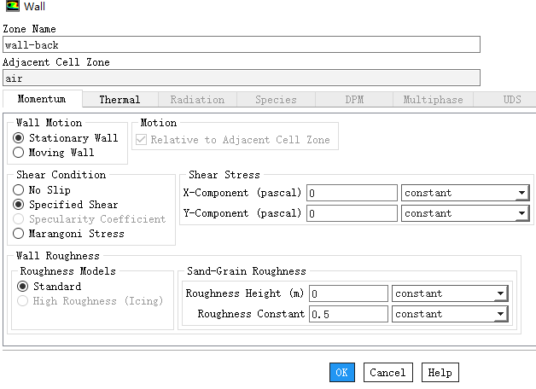Image resolution: width=536 pixels, height=389 pixels.
Task: Click the Cancel button
Action: tap(387, 373)
